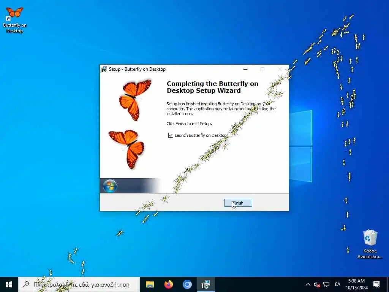The image size is (389, 292).
Task: Click the magnifier icon in taskbar search
Action: coord(26,284)
